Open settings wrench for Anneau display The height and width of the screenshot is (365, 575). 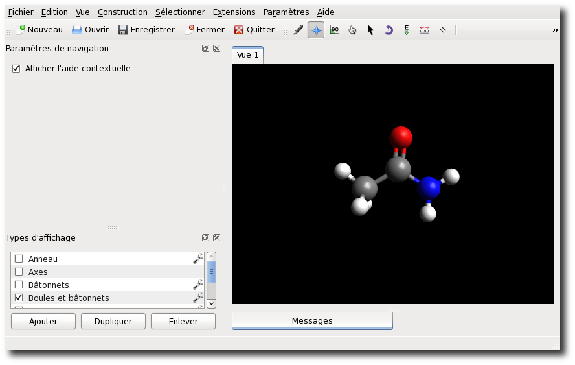click(198, 259)
